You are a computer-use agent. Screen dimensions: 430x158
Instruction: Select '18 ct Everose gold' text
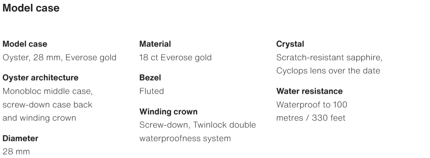[175, 57]
